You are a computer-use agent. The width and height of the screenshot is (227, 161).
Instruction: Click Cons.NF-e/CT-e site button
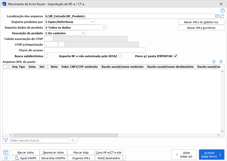pyautogui.click(x=109, y=152)
